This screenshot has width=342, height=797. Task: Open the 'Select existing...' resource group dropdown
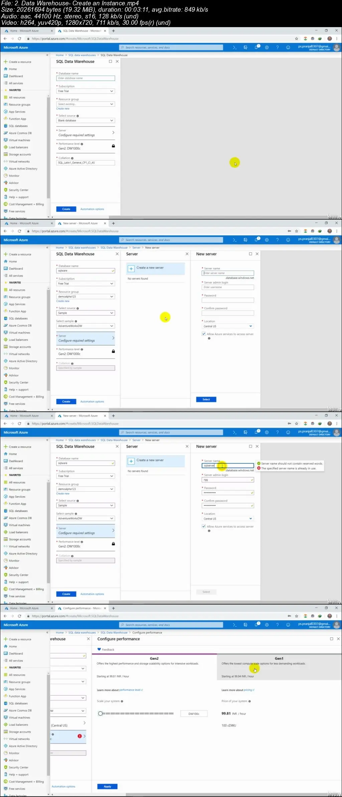pos(85,104)
